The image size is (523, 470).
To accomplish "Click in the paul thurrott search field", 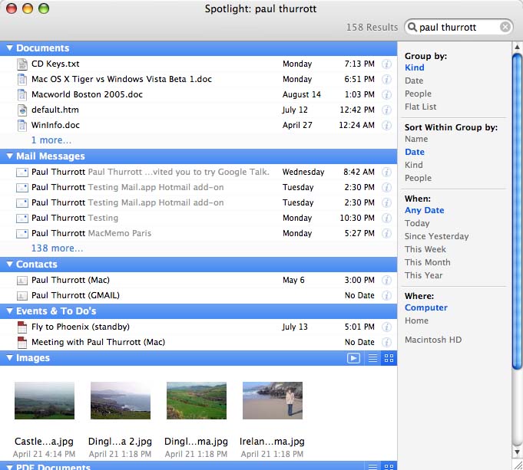I will click(458, 27).
